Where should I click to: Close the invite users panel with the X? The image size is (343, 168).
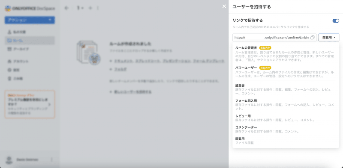click(224, 6)
